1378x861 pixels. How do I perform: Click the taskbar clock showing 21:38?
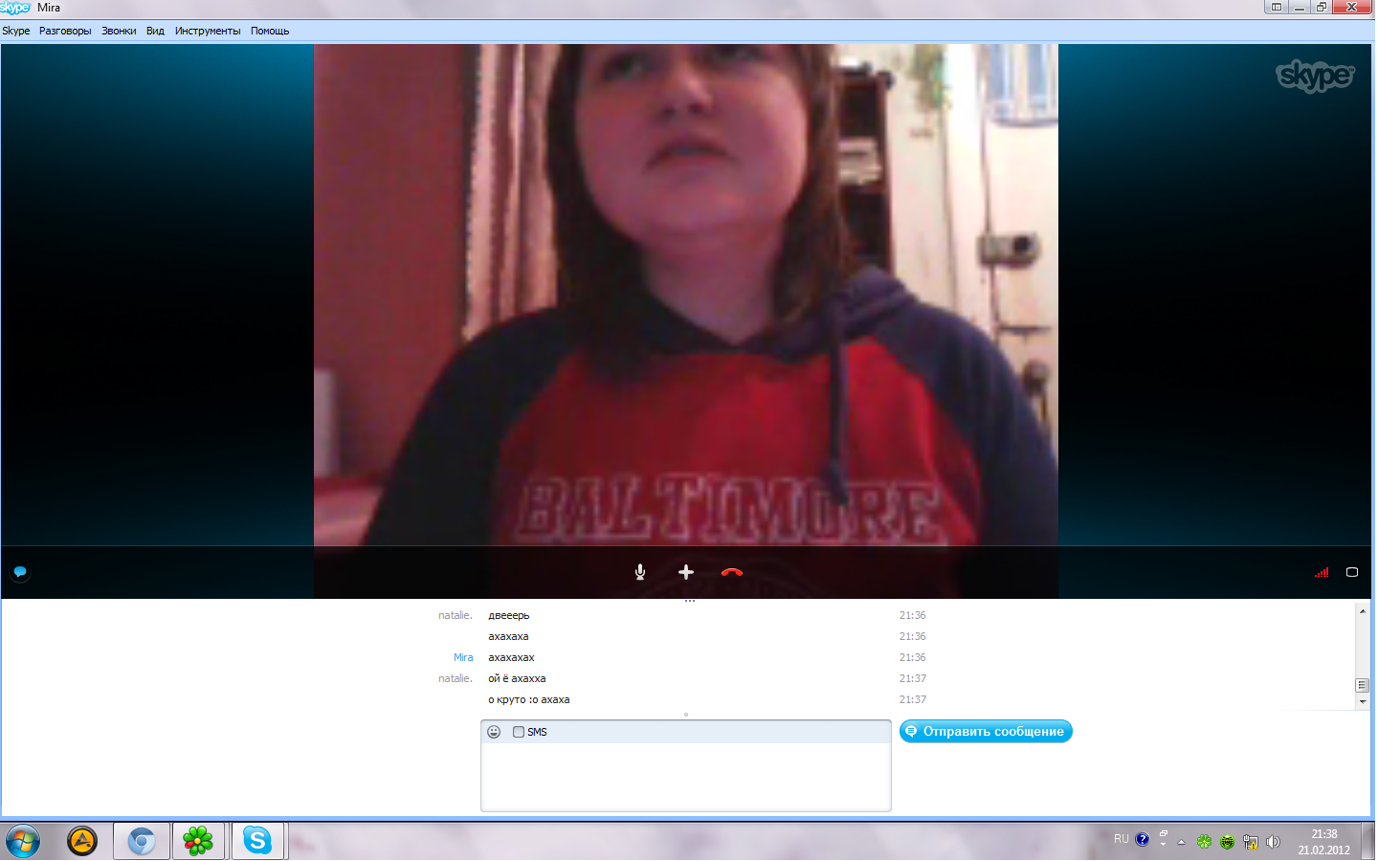[1323, 842]
